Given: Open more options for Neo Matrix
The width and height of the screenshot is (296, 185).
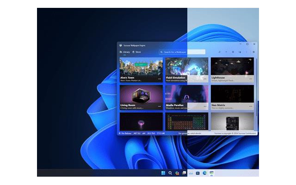Looking at the screenshot, I should pos(251,106).
